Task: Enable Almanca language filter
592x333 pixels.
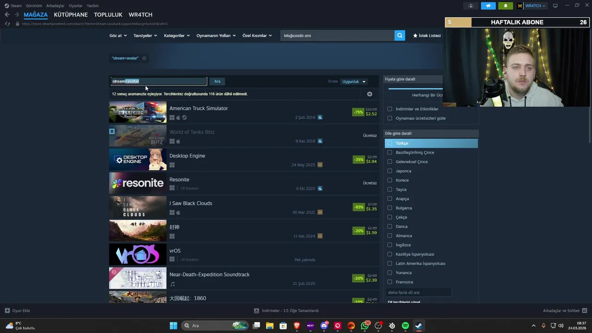Action: click(390, 236)
